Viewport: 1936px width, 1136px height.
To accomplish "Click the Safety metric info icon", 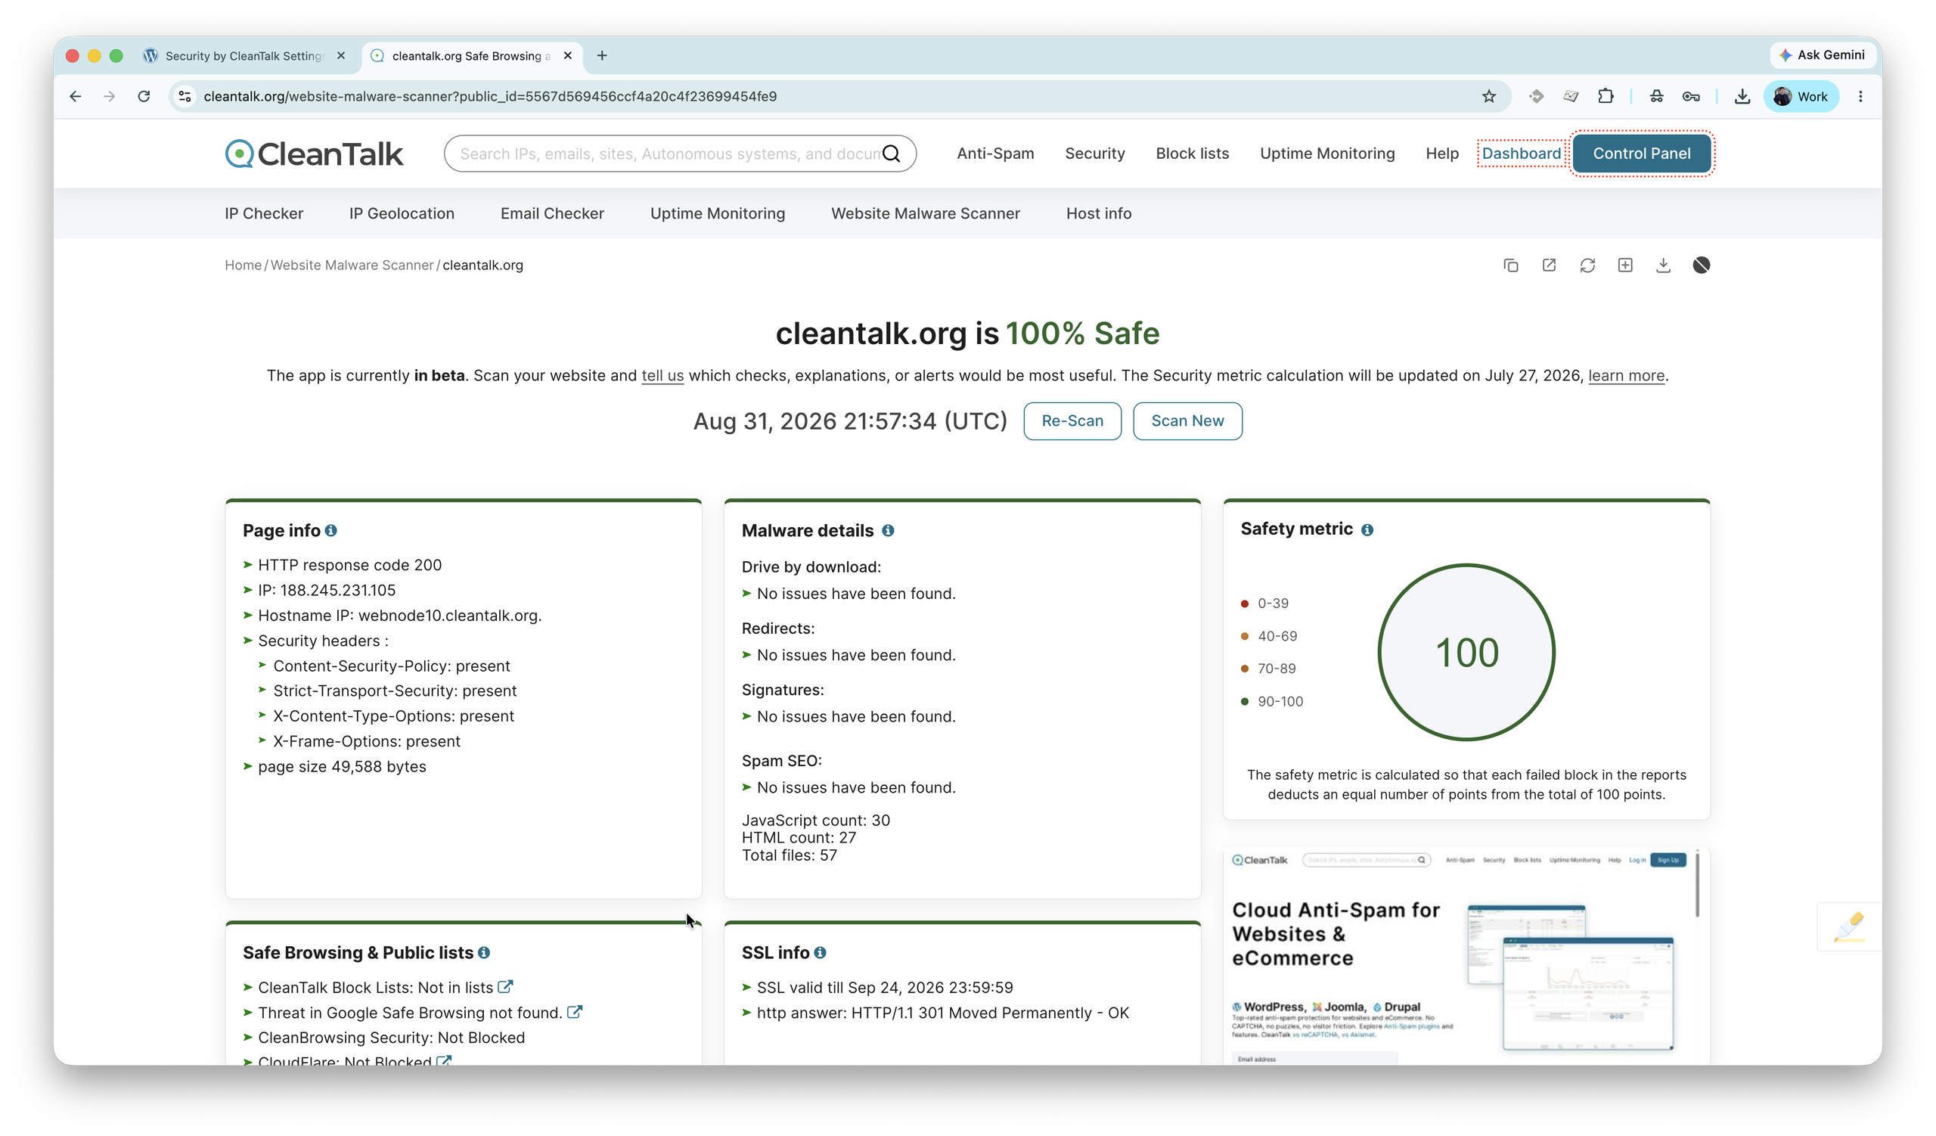I will (x=1367, y=529).
